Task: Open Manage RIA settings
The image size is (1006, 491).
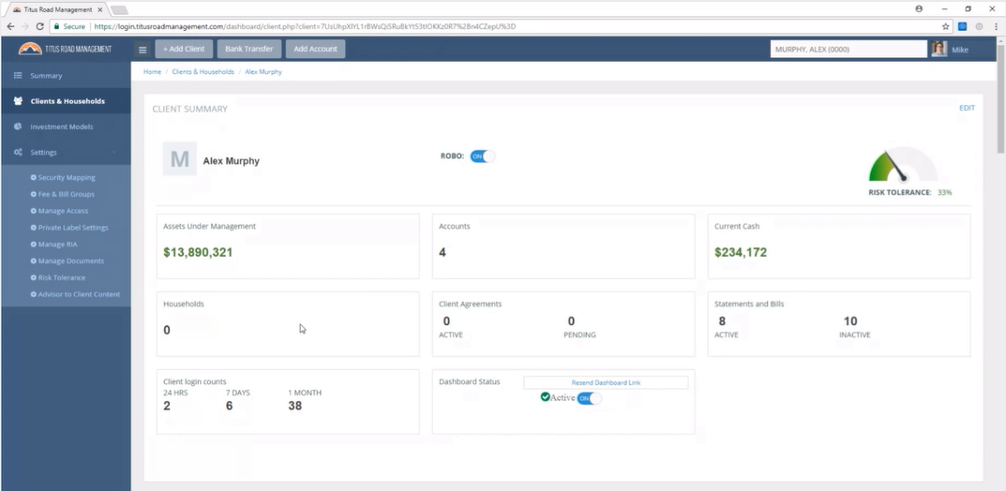Action: pos(53,245)
